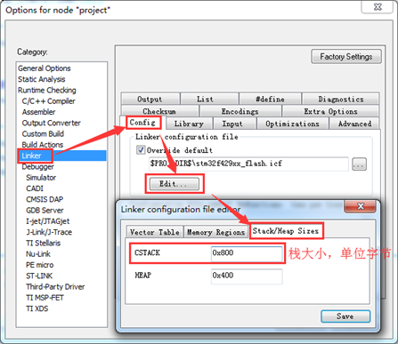This screenshot has width=398, height=344.
Task: Select Build Actions category
Action: 43,145
